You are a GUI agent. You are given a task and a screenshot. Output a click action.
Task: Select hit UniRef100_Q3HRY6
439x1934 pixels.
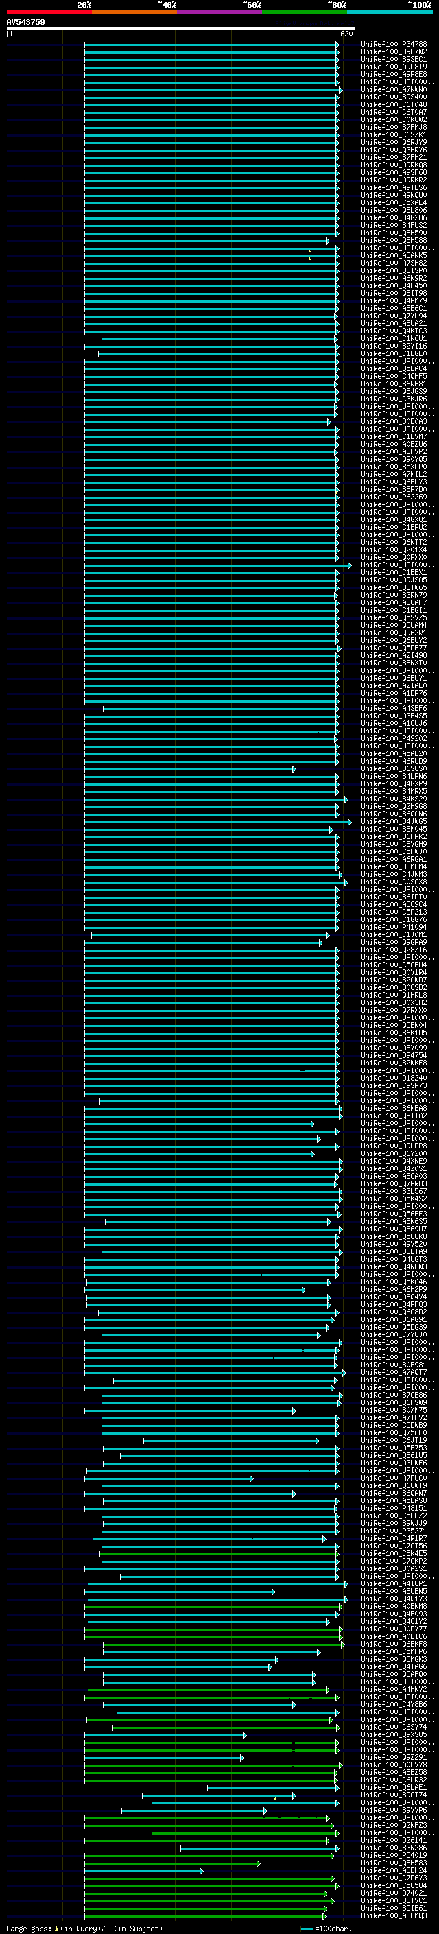(394, 150)
